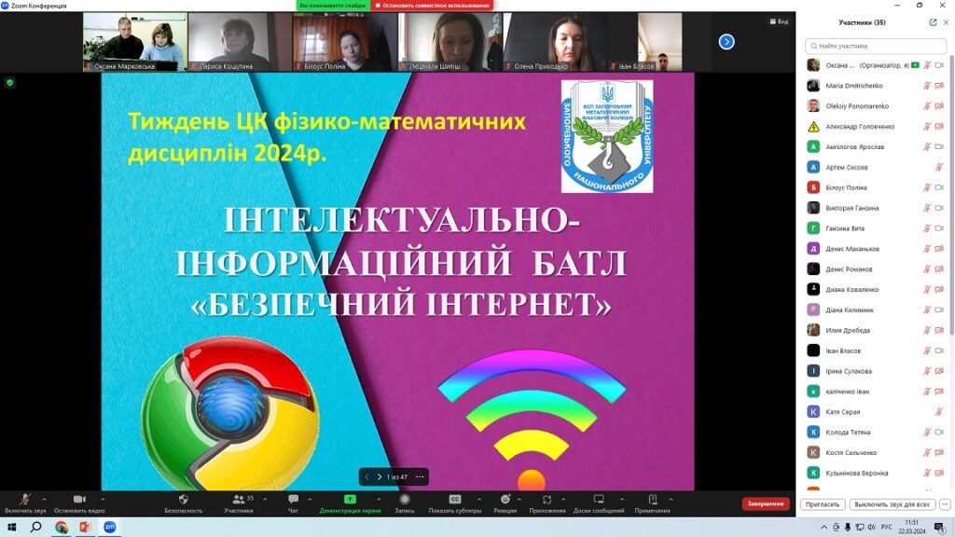Toggle mic icon for Oleksiy Ponomarenko
The height and width of the screenshot is (537, 955).
(x=926, y=106)
